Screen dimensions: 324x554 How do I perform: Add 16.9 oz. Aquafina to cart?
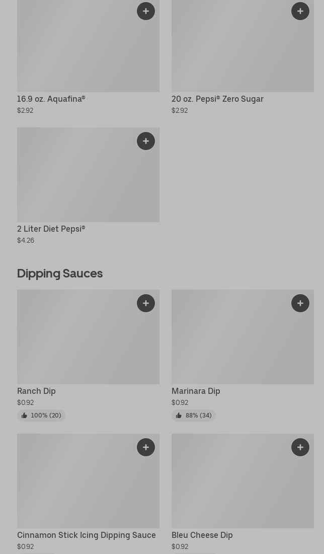point(146,11)
